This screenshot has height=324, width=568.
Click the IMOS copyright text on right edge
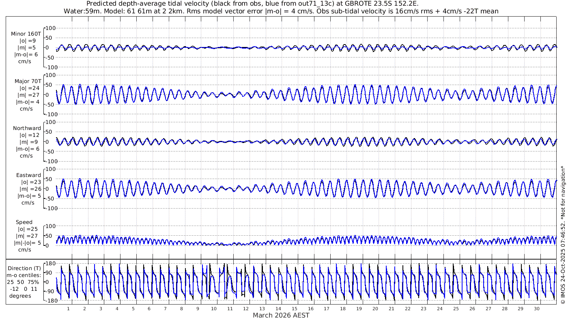tap(563, 235)
